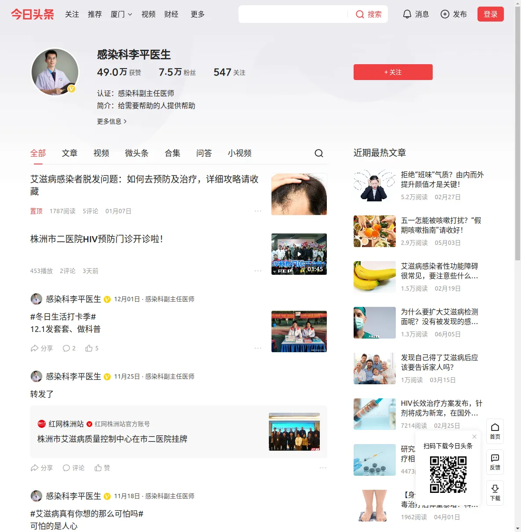Open the 红网株洲站 repost group photo

tap(294, 432)
